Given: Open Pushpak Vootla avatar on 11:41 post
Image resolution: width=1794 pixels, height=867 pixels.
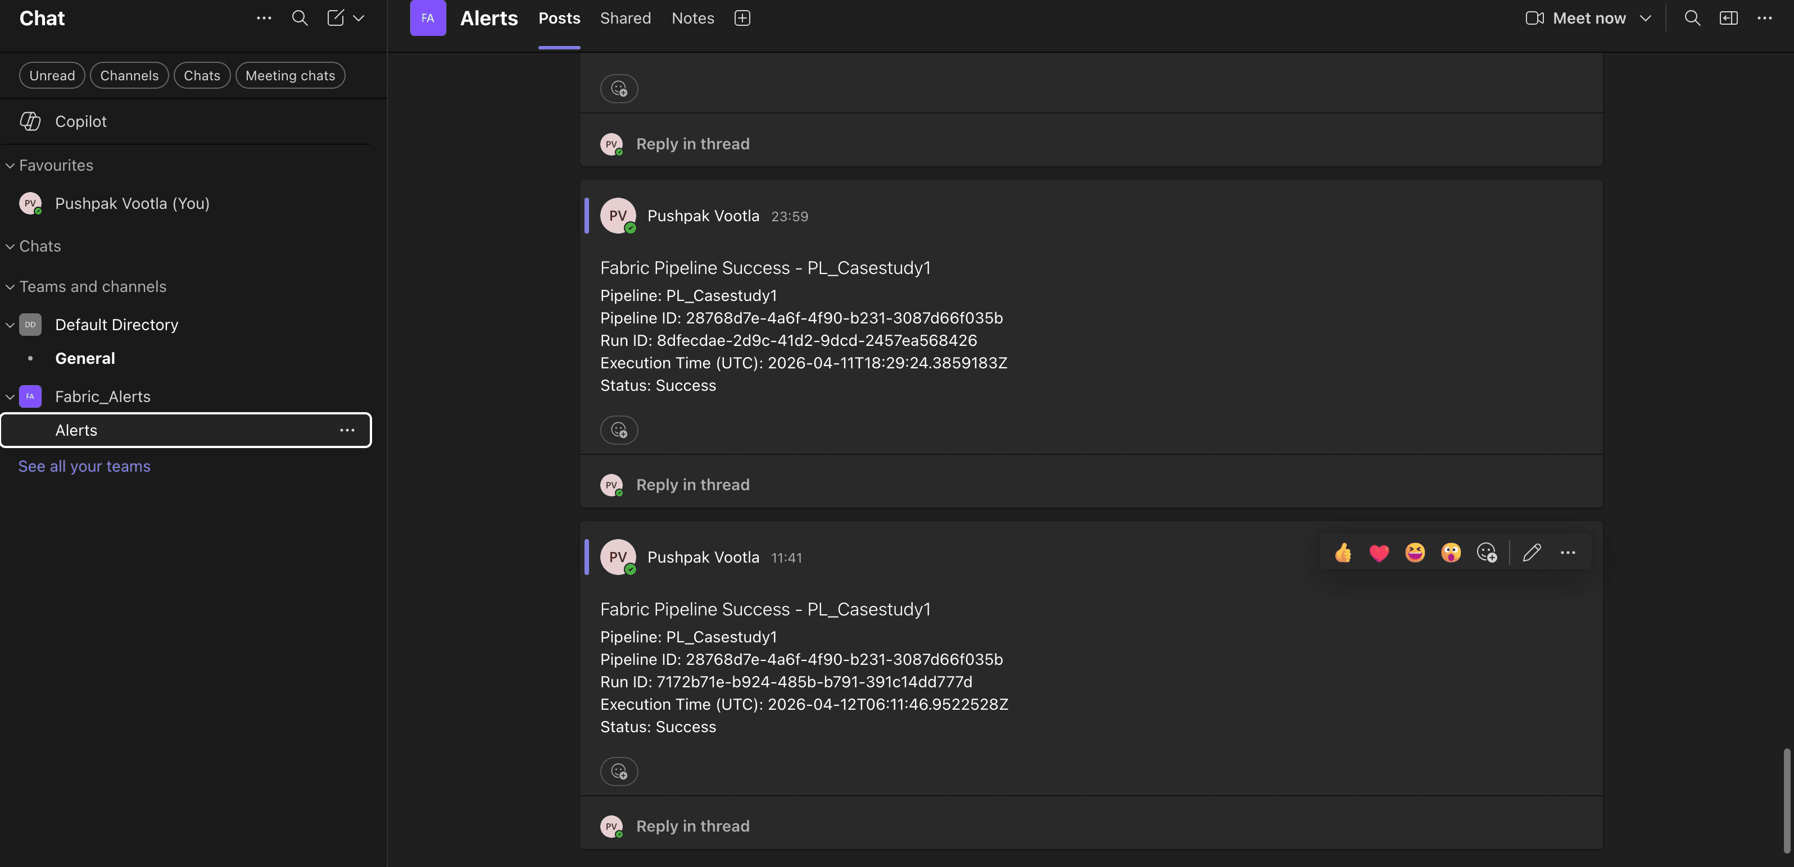Looking at the screenshot, I should point(618,556).
